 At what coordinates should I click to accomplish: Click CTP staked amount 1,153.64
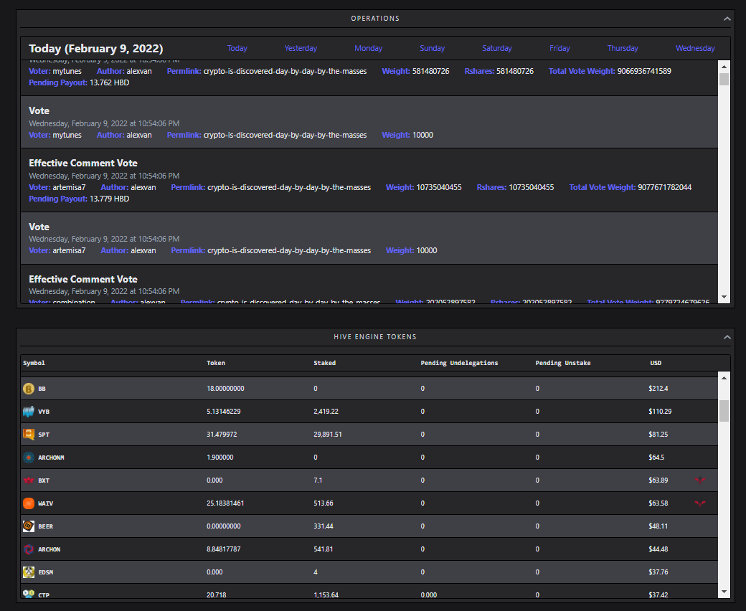point(326,595)
